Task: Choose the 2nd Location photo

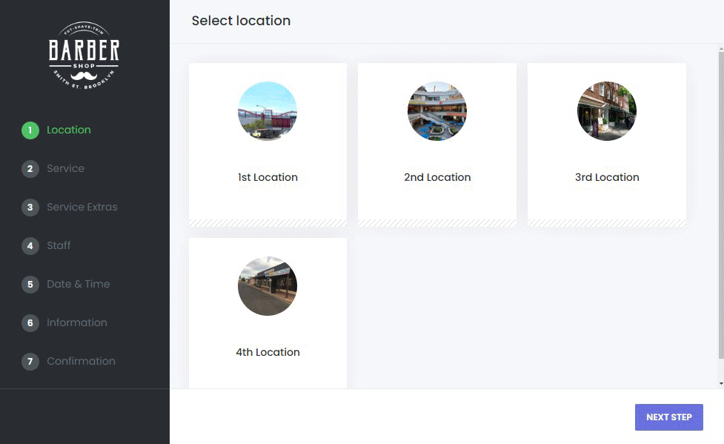Action: (x=437, y=111)
